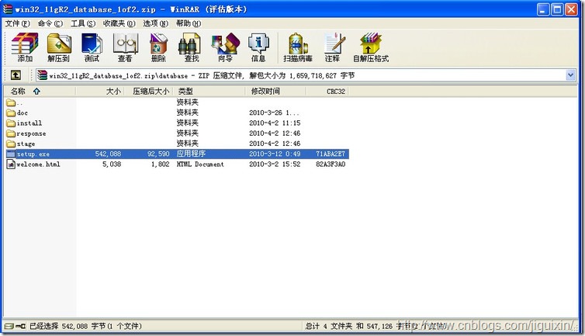Maximize the WinRAR window

pyautogui.click(x=557, y=9)
